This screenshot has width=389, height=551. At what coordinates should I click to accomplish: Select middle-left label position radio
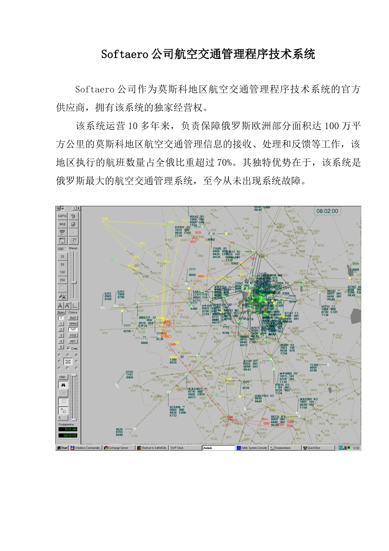pyautogui.click(x=59, y=362)
